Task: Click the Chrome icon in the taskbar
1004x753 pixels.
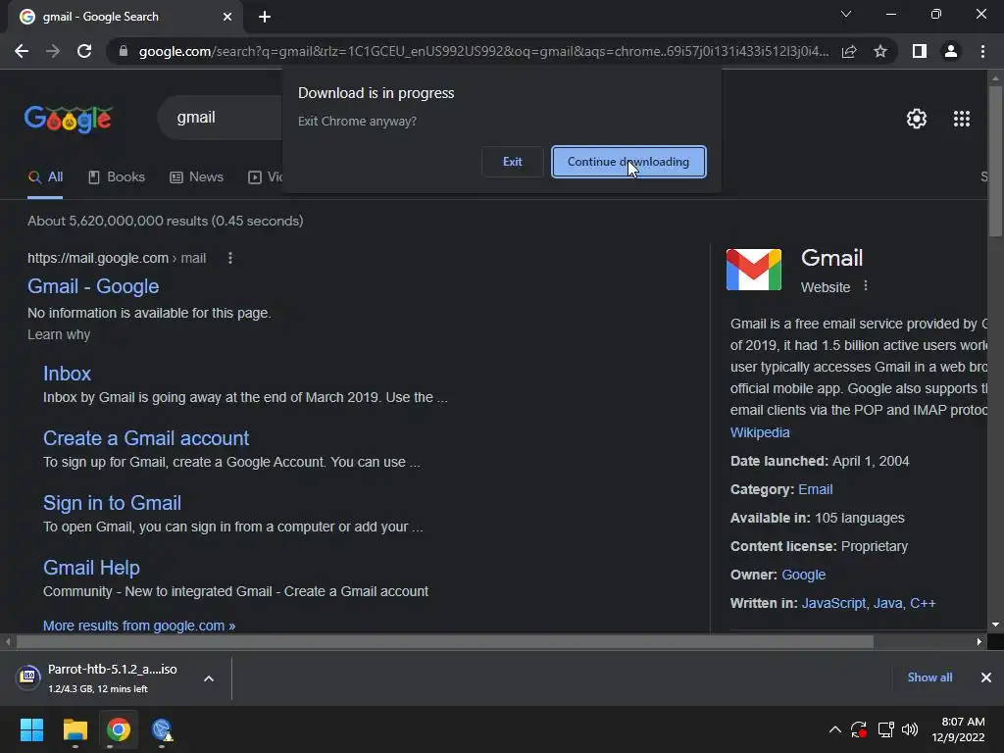Action: point(119,729)
